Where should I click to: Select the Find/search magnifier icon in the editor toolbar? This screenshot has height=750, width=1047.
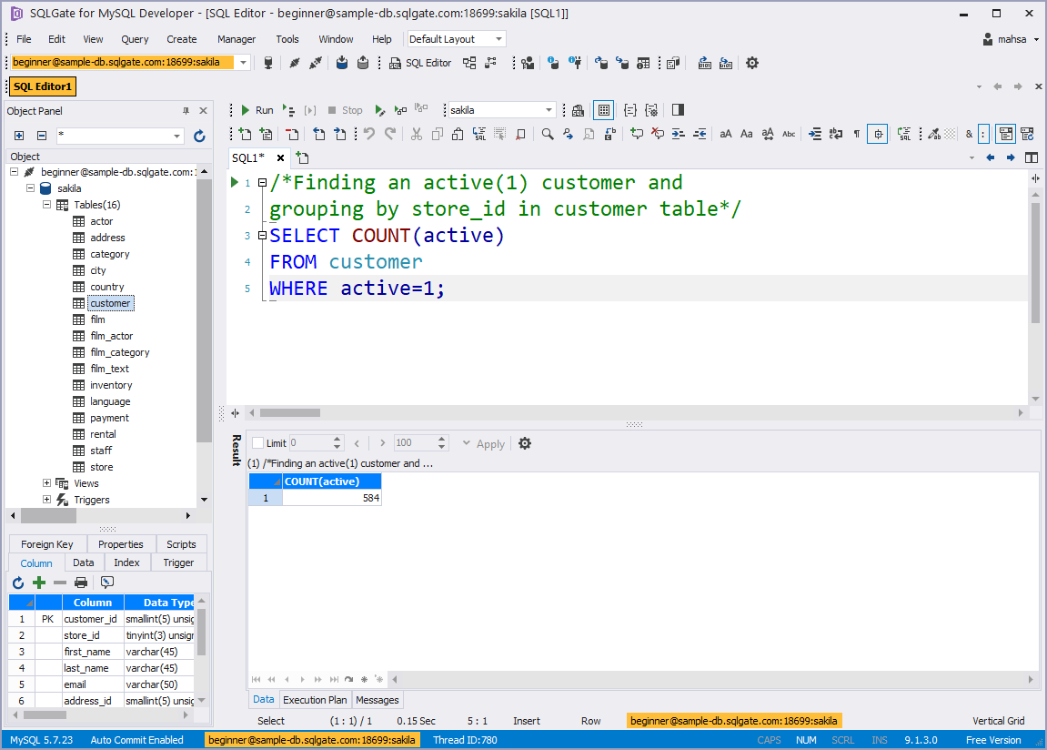point(546,134)
